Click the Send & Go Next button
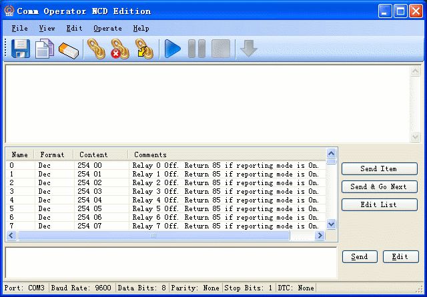This screenshot has height=297, width=427. [380, 186]
